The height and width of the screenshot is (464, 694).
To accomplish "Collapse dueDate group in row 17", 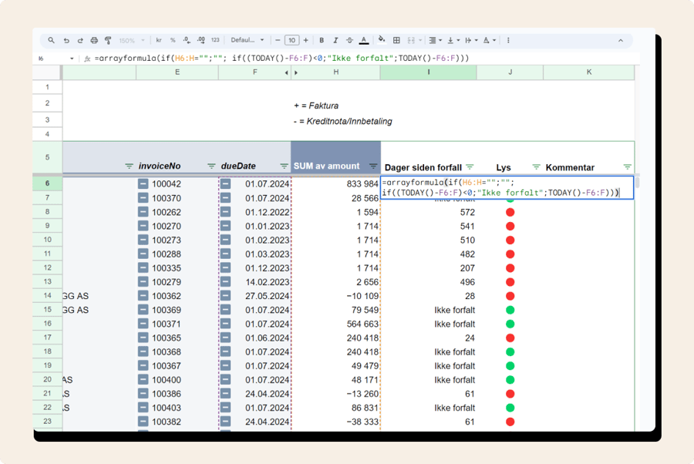I will point(225,338).
